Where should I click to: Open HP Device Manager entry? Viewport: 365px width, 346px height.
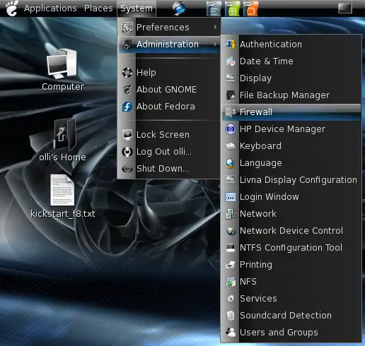(x=291, y=129)
